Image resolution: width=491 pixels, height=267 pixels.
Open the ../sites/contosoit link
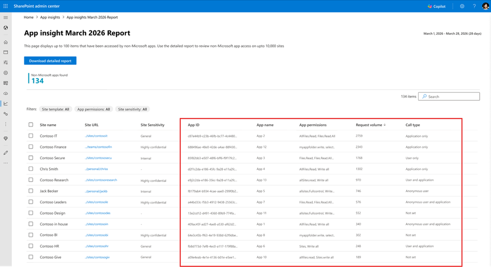(96, 136)
